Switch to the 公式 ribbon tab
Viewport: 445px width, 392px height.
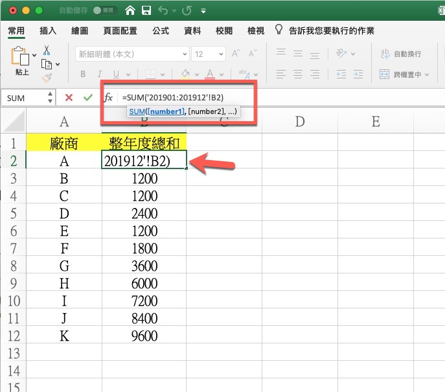click(x=161, y=30)
